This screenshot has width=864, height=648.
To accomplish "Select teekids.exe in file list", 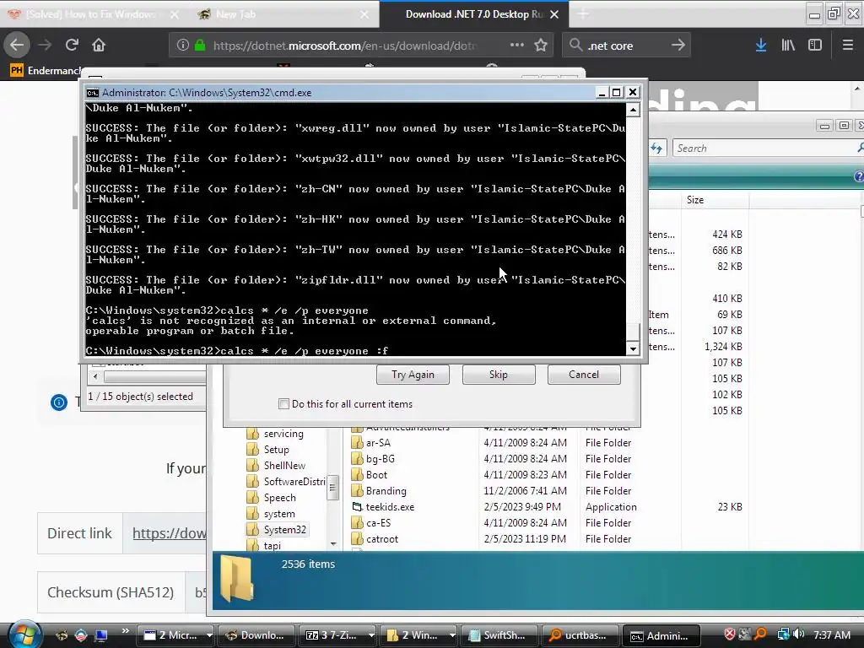I will click(x=390, y=507).
